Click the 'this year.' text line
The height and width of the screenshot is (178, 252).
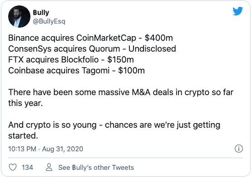tap(25, 103)
